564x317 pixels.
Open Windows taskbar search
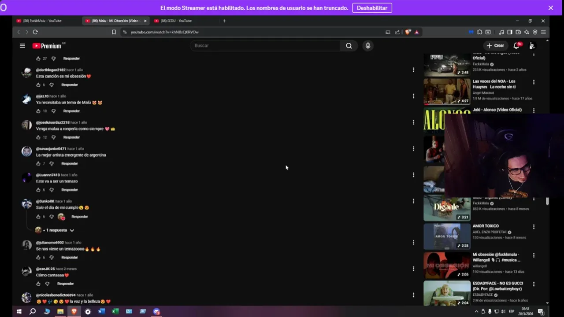coord(33,311)
